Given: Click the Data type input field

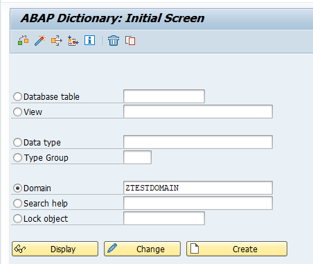Looking at the screenshot, I should [x=198, y=142].
